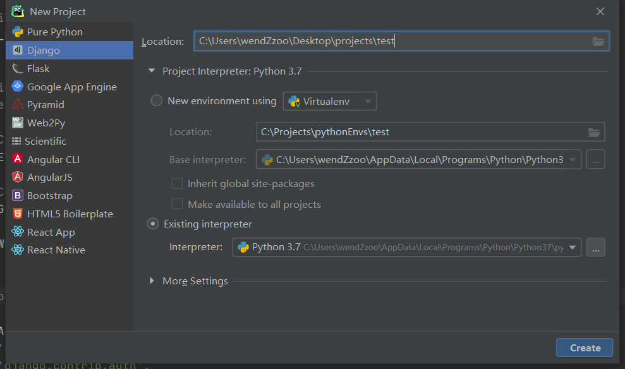625x369 pixels.
Task: Open Virtualenv environment type dropdown
Action: click(x=330, y=101)
